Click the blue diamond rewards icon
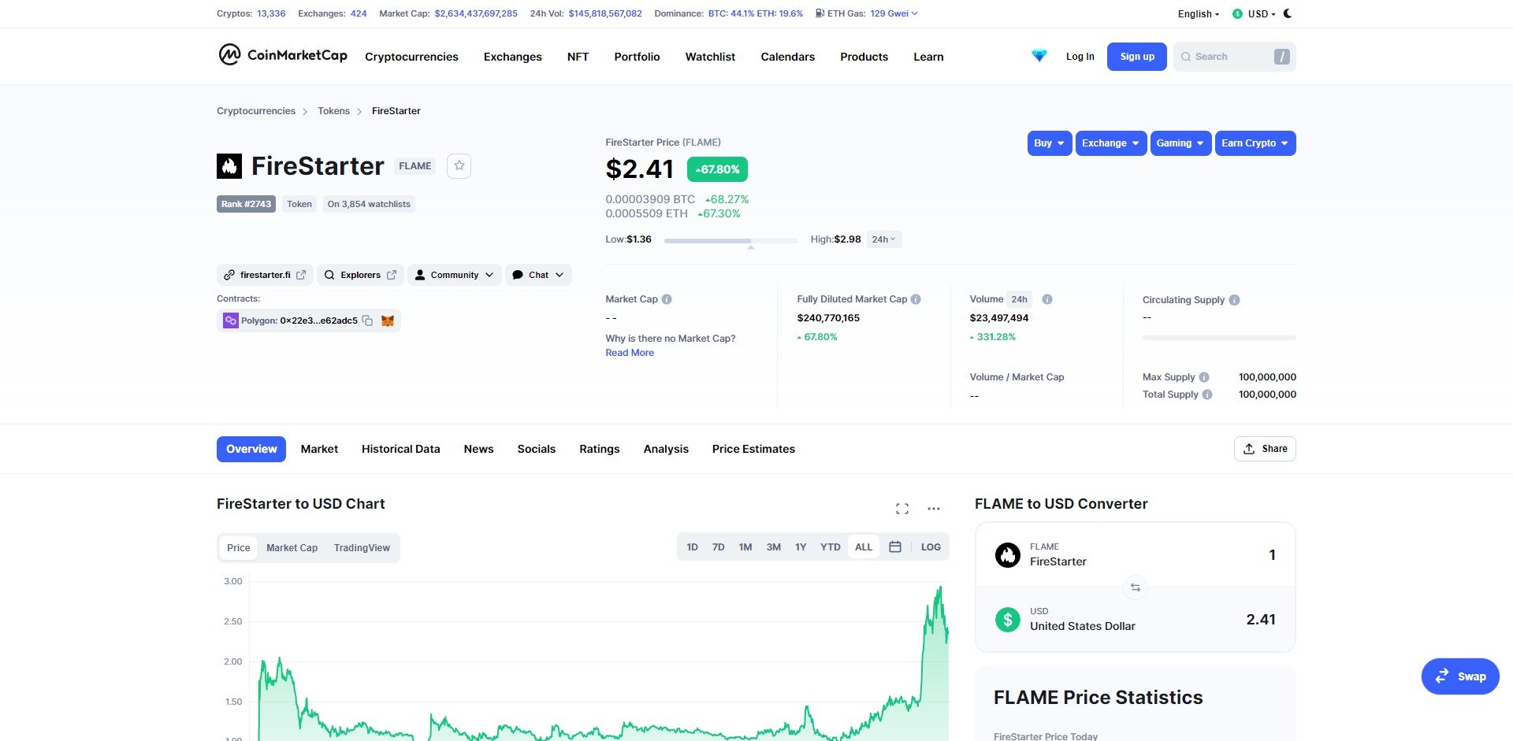Viewport: 1513px width, 741px height. [x=1039, y=56]
